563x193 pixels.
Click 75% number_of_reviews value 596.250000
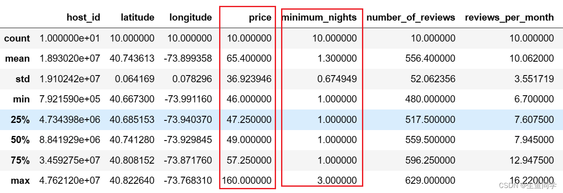tap(430, 160)
